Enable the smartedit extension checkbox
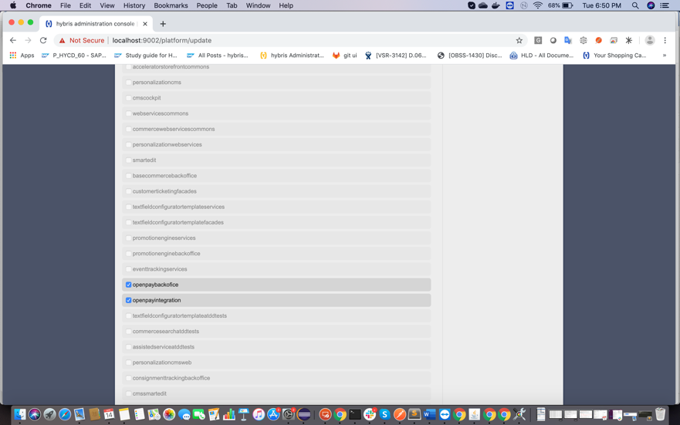This screenshot has width=680, height=425. click(x=129, y=160)
